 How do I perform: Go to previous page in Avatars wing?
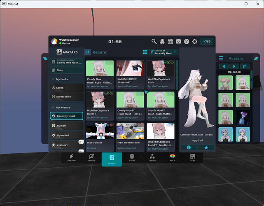coord(224,66)
